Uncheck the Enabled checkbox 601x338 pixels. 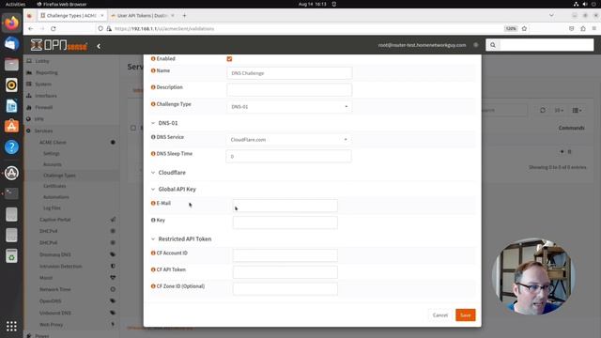229,58
